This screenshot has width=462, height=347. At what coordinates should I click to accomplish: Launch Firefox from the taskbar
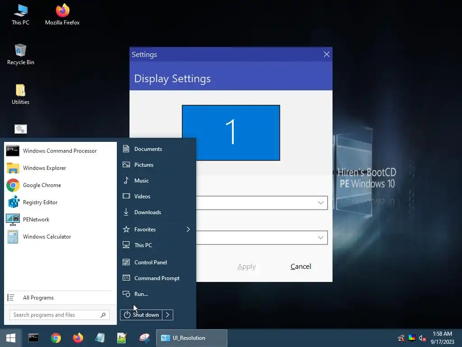click(x=78, y=338)
